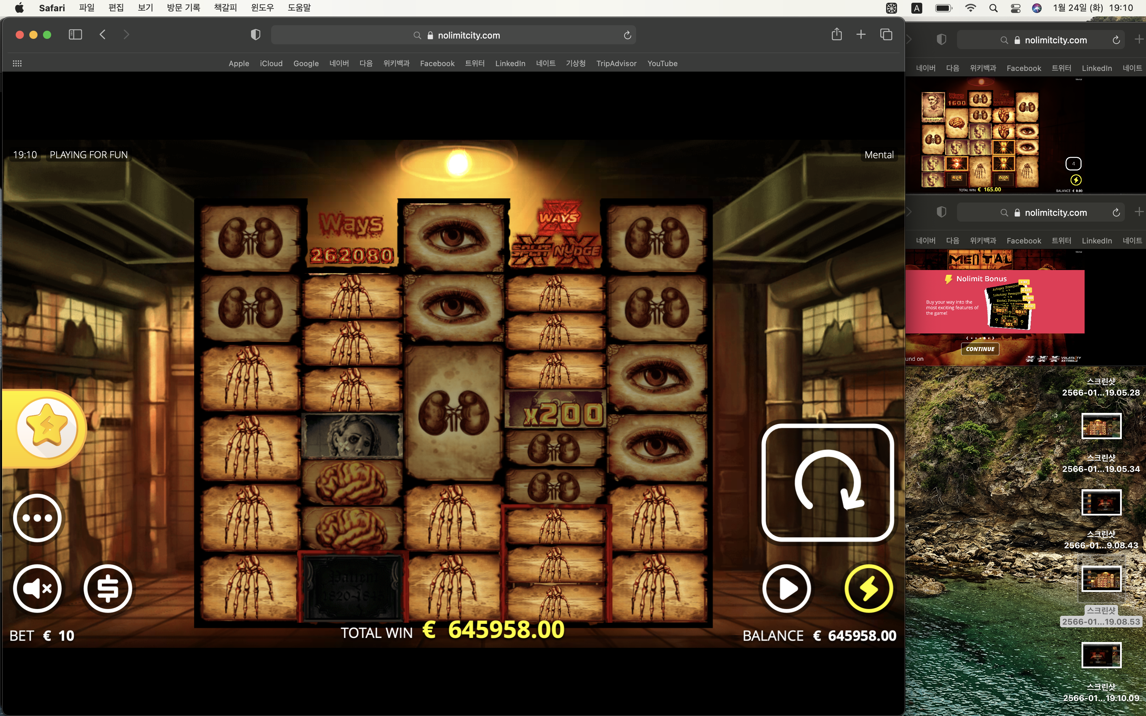Open the iCloud favorites bookmark

tap(271, 63)
